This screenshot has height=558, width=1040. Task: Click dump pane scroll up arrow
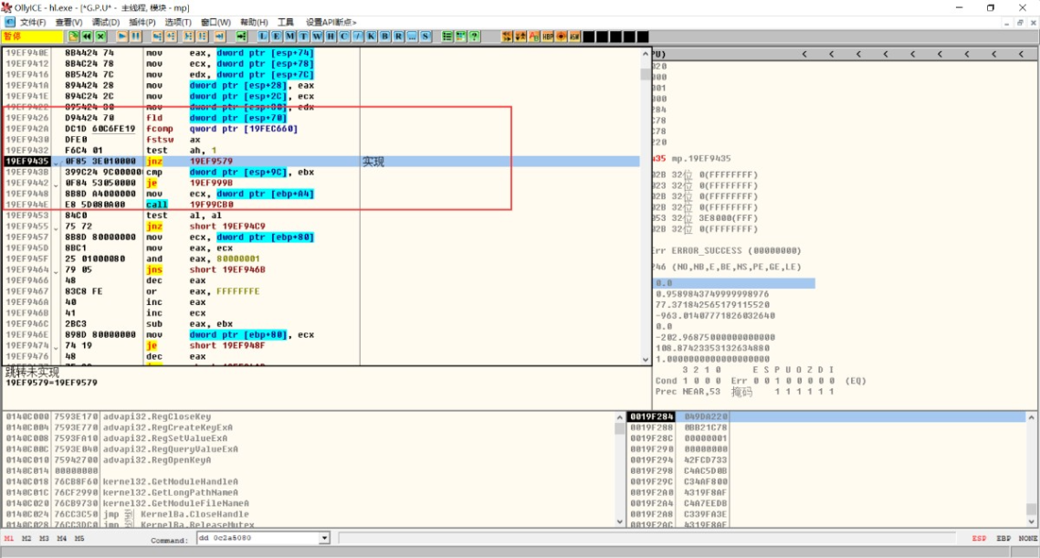619,417
